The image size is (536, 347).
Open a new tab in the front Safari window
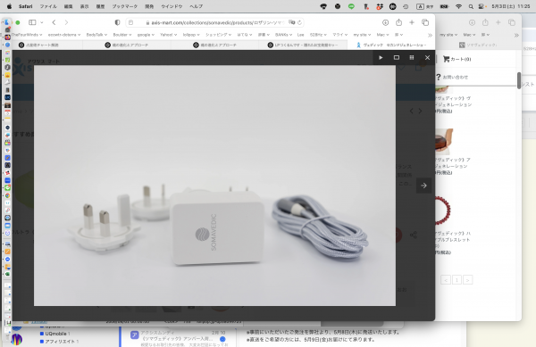tap(412, 22)
